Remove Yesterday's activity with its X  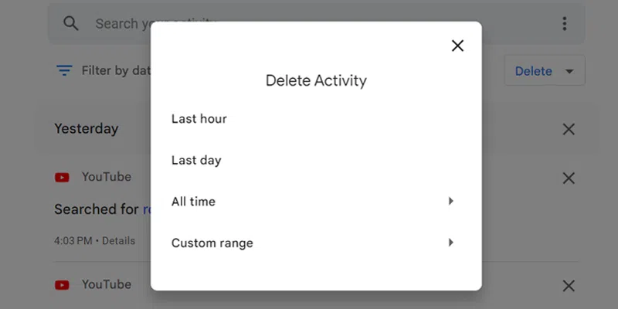[x=569, y=129]
